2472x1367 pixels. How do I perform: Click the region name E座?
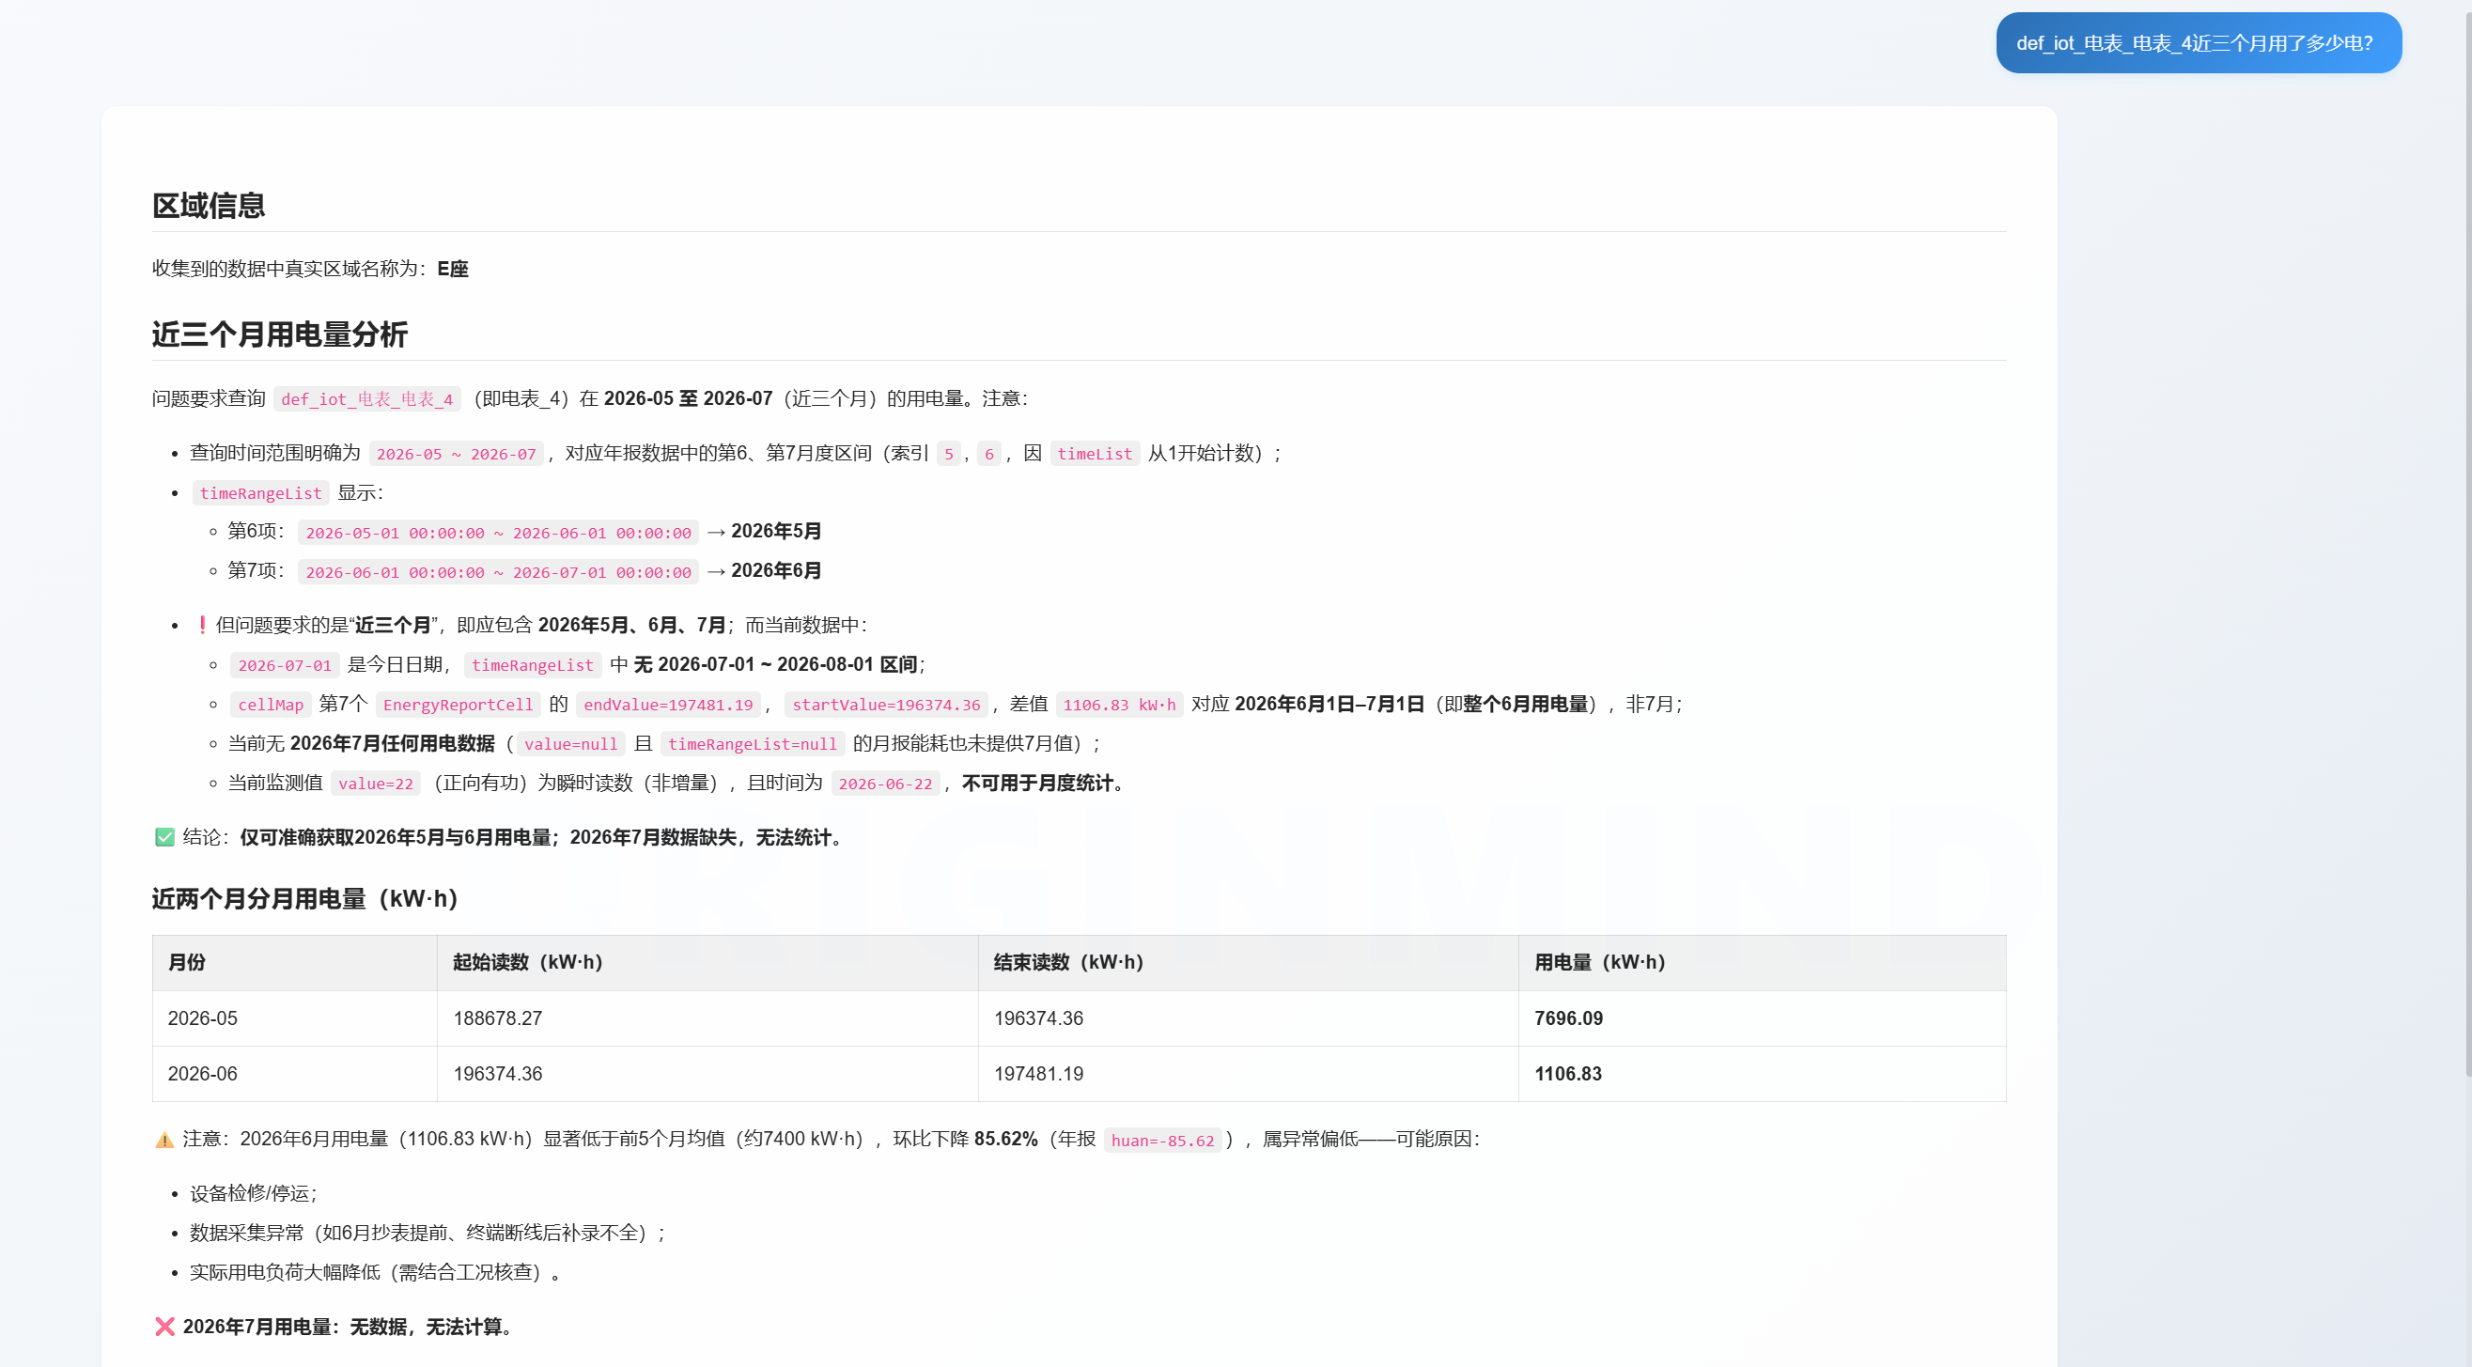click(x=453, y=269)
